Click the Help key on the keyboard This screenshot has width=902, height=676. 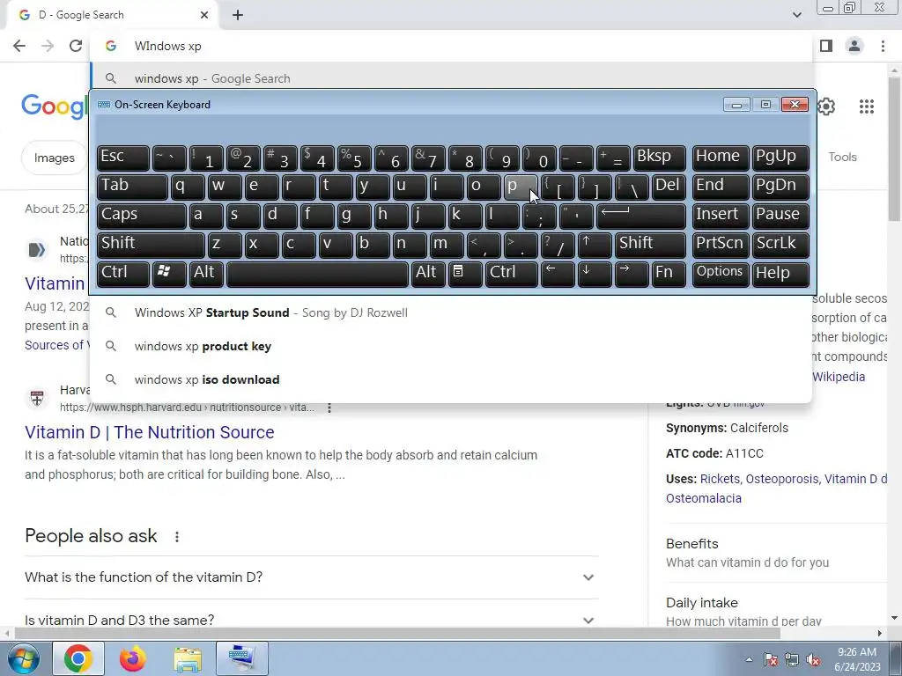[x=780, y=273]
